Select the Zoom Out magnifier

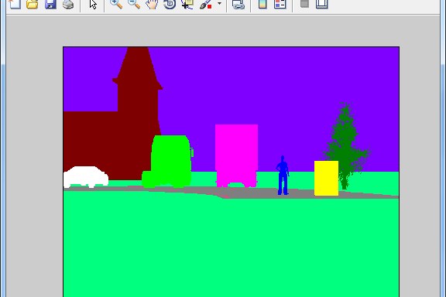click(134, 4)
